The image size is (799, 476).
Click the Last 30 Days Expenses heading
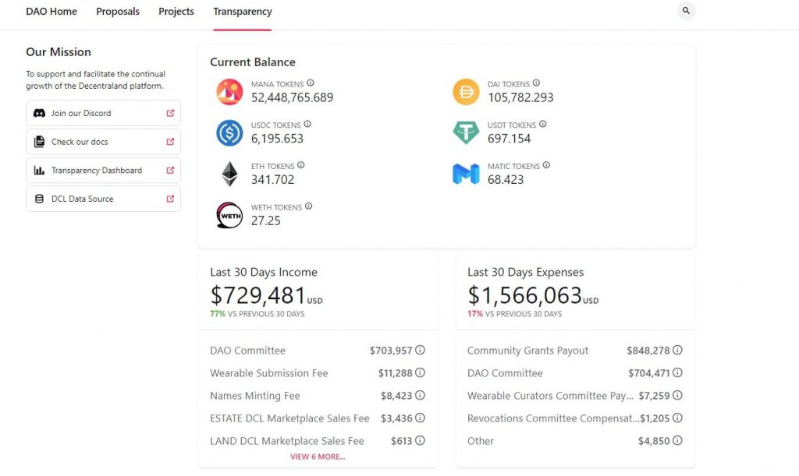click(525, 272)
